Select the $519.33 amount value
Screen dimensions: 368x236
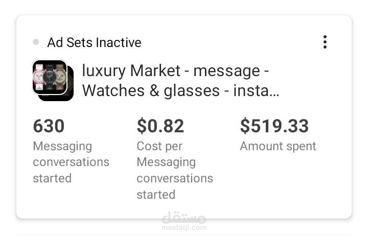click(x=274, y=126)
